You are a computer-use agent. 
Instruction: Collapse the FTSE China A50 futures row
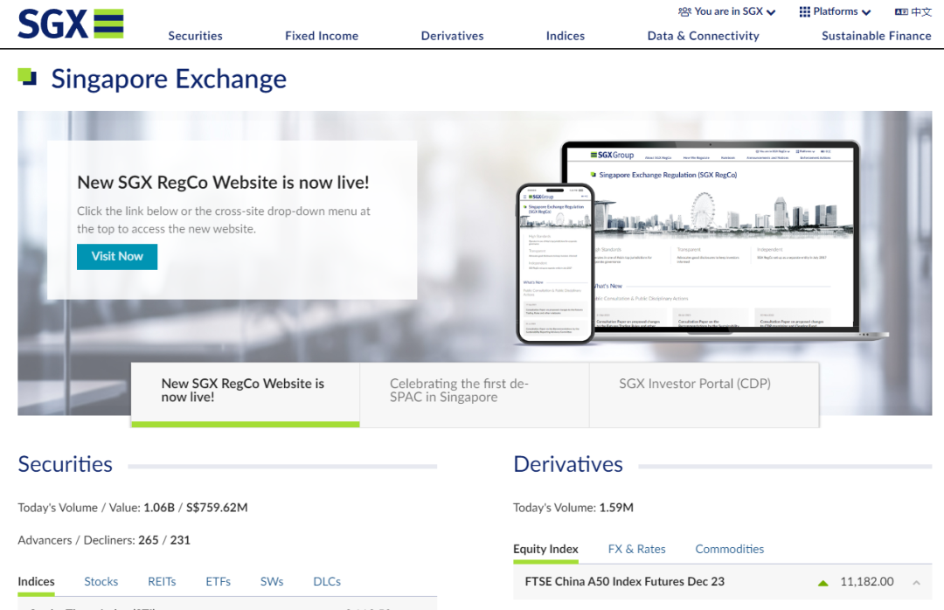pos(916,582)
